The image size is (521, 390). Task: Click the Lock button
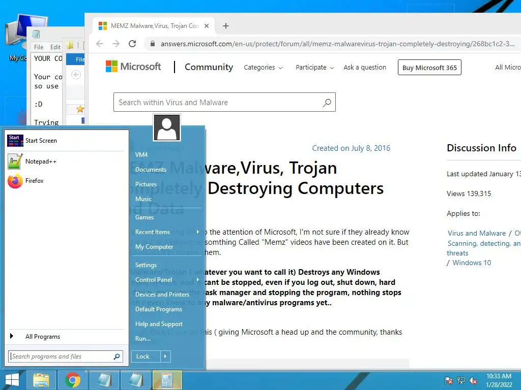tap(146, 356)
